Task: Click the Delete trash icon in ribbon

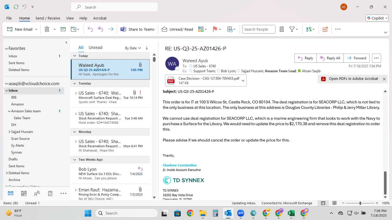Action: 47,29
